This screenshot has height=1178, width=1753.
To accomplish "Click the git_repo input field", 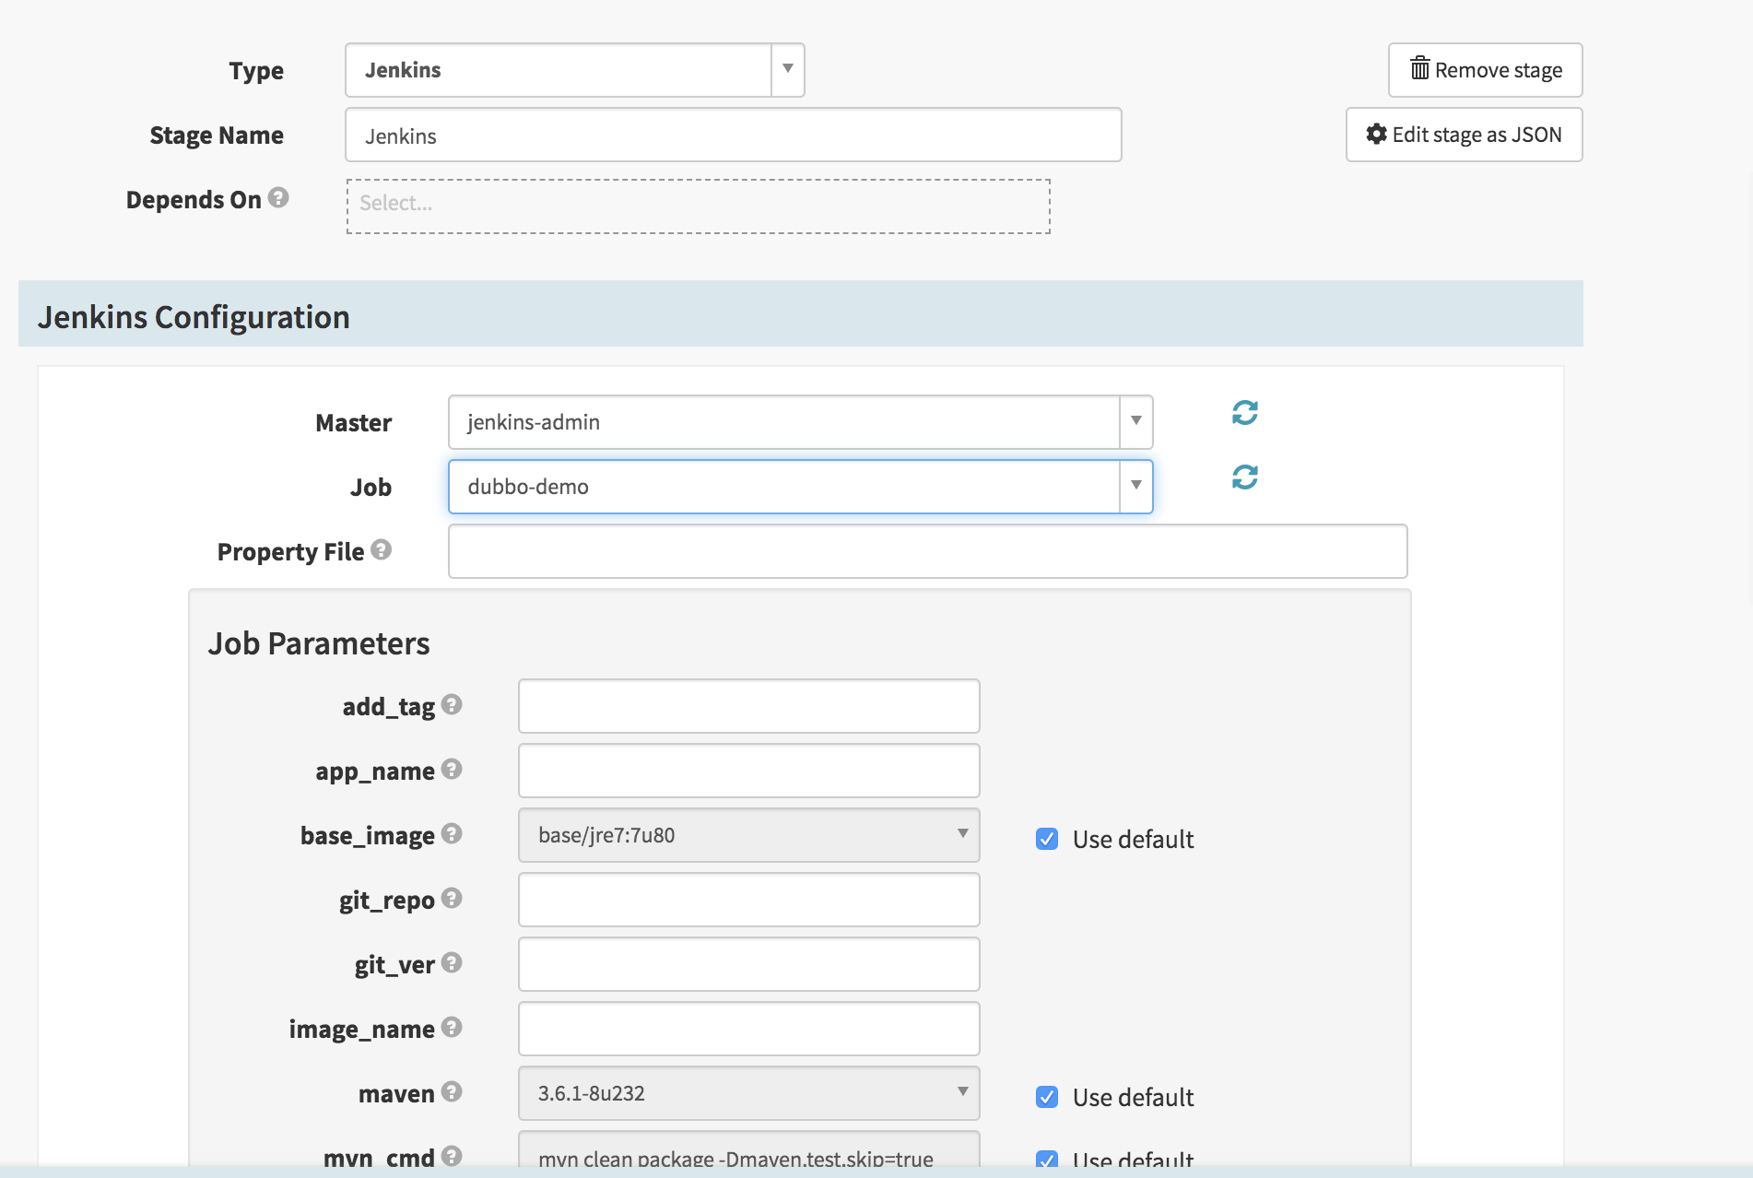I will coord(749,900).
